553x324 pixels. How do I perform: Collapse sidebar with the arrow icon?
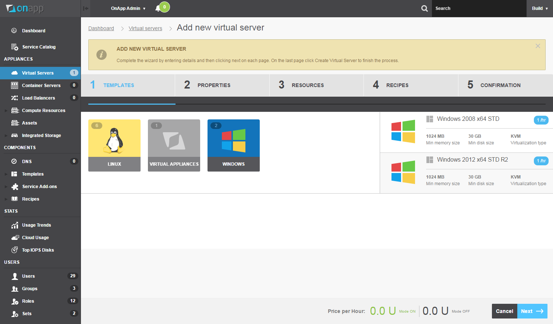click(86, 8)
